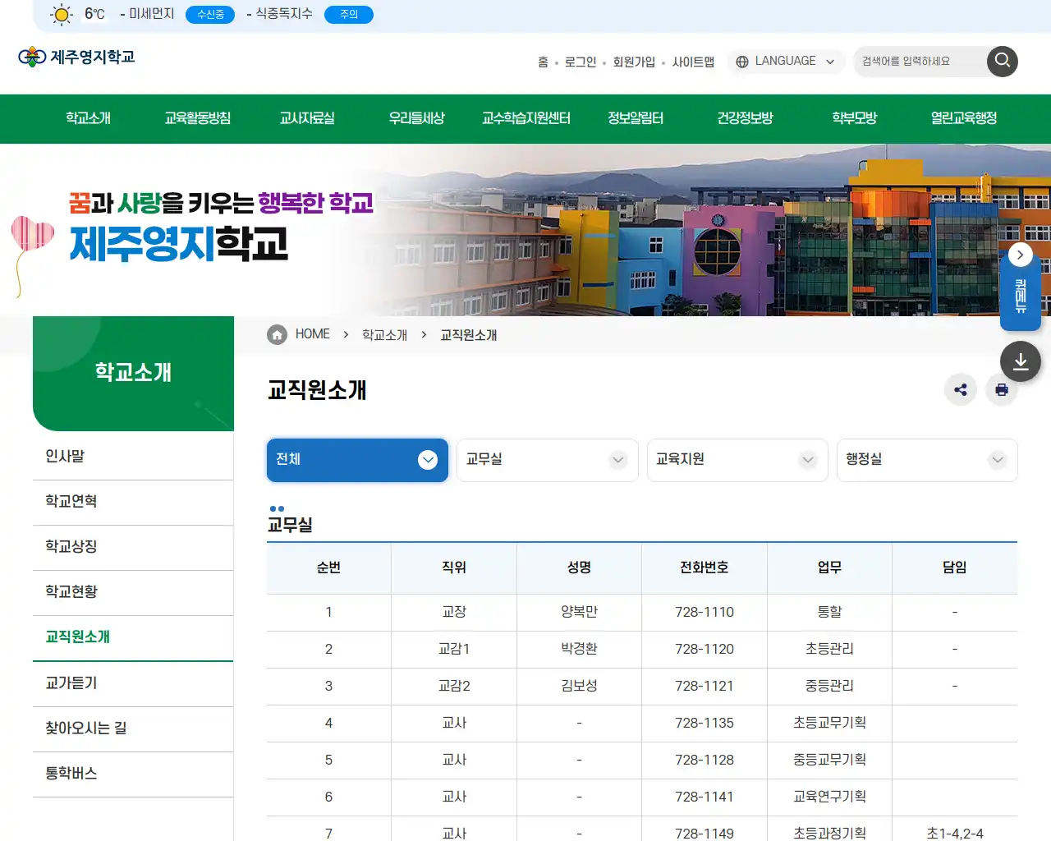Screen dimensions: 1051x841
Task: Click the 직위 column header
Action: point(454,568)
